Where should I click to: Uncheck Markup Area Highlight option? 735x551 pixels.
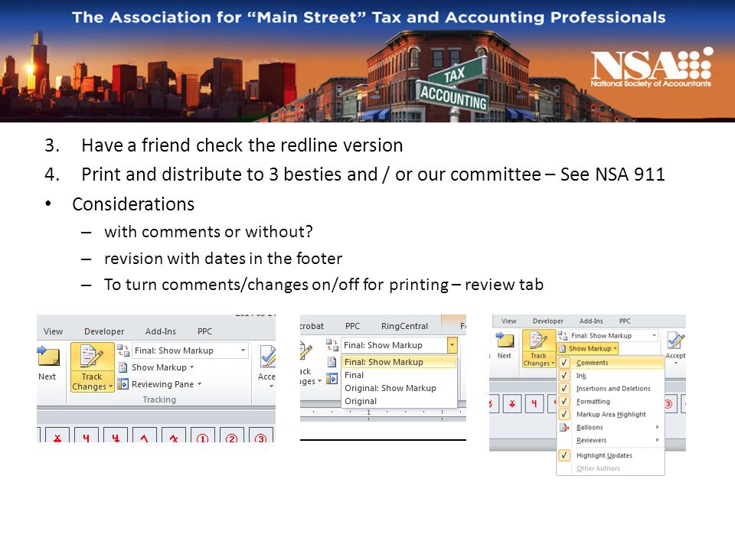click(564, 414)
